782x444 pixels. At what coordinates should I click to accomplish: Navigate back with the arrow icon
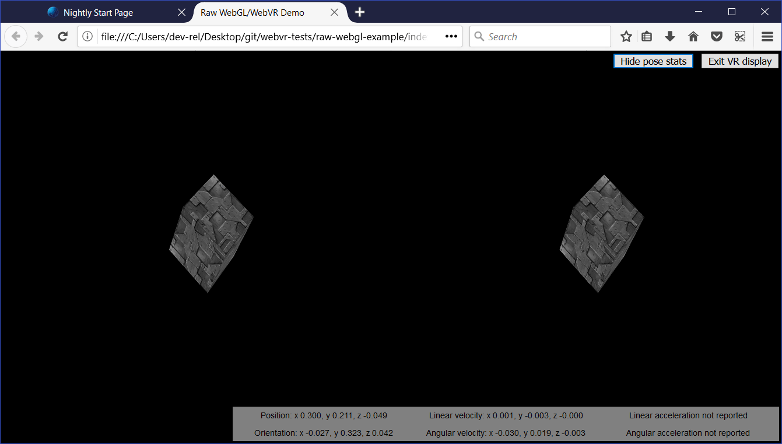16,36
